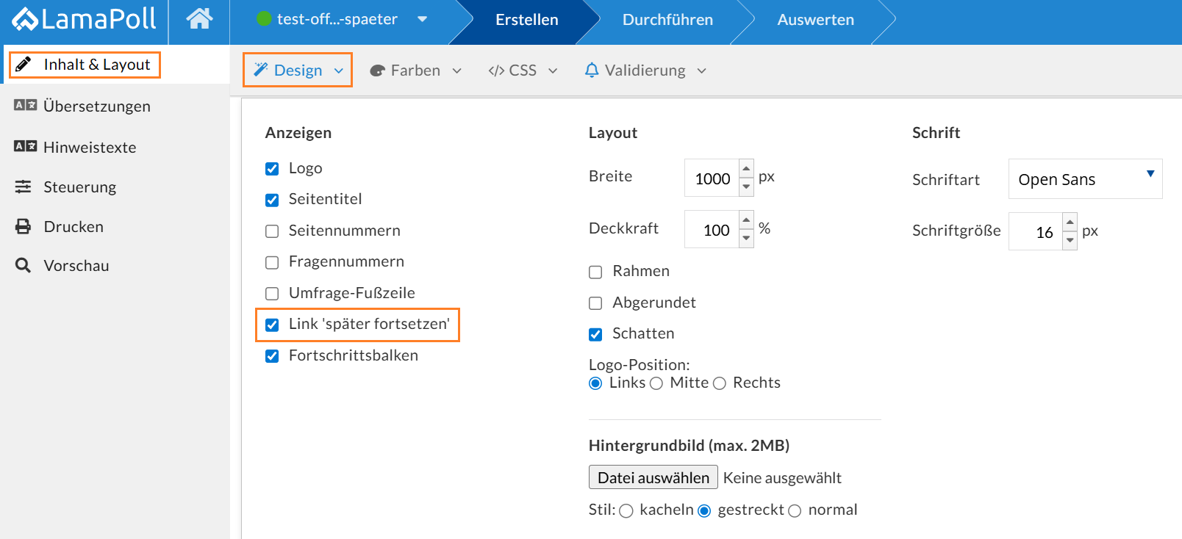Click the Drucken printer icon
The height and width of the screenshot is (539, 1182).
24,226
